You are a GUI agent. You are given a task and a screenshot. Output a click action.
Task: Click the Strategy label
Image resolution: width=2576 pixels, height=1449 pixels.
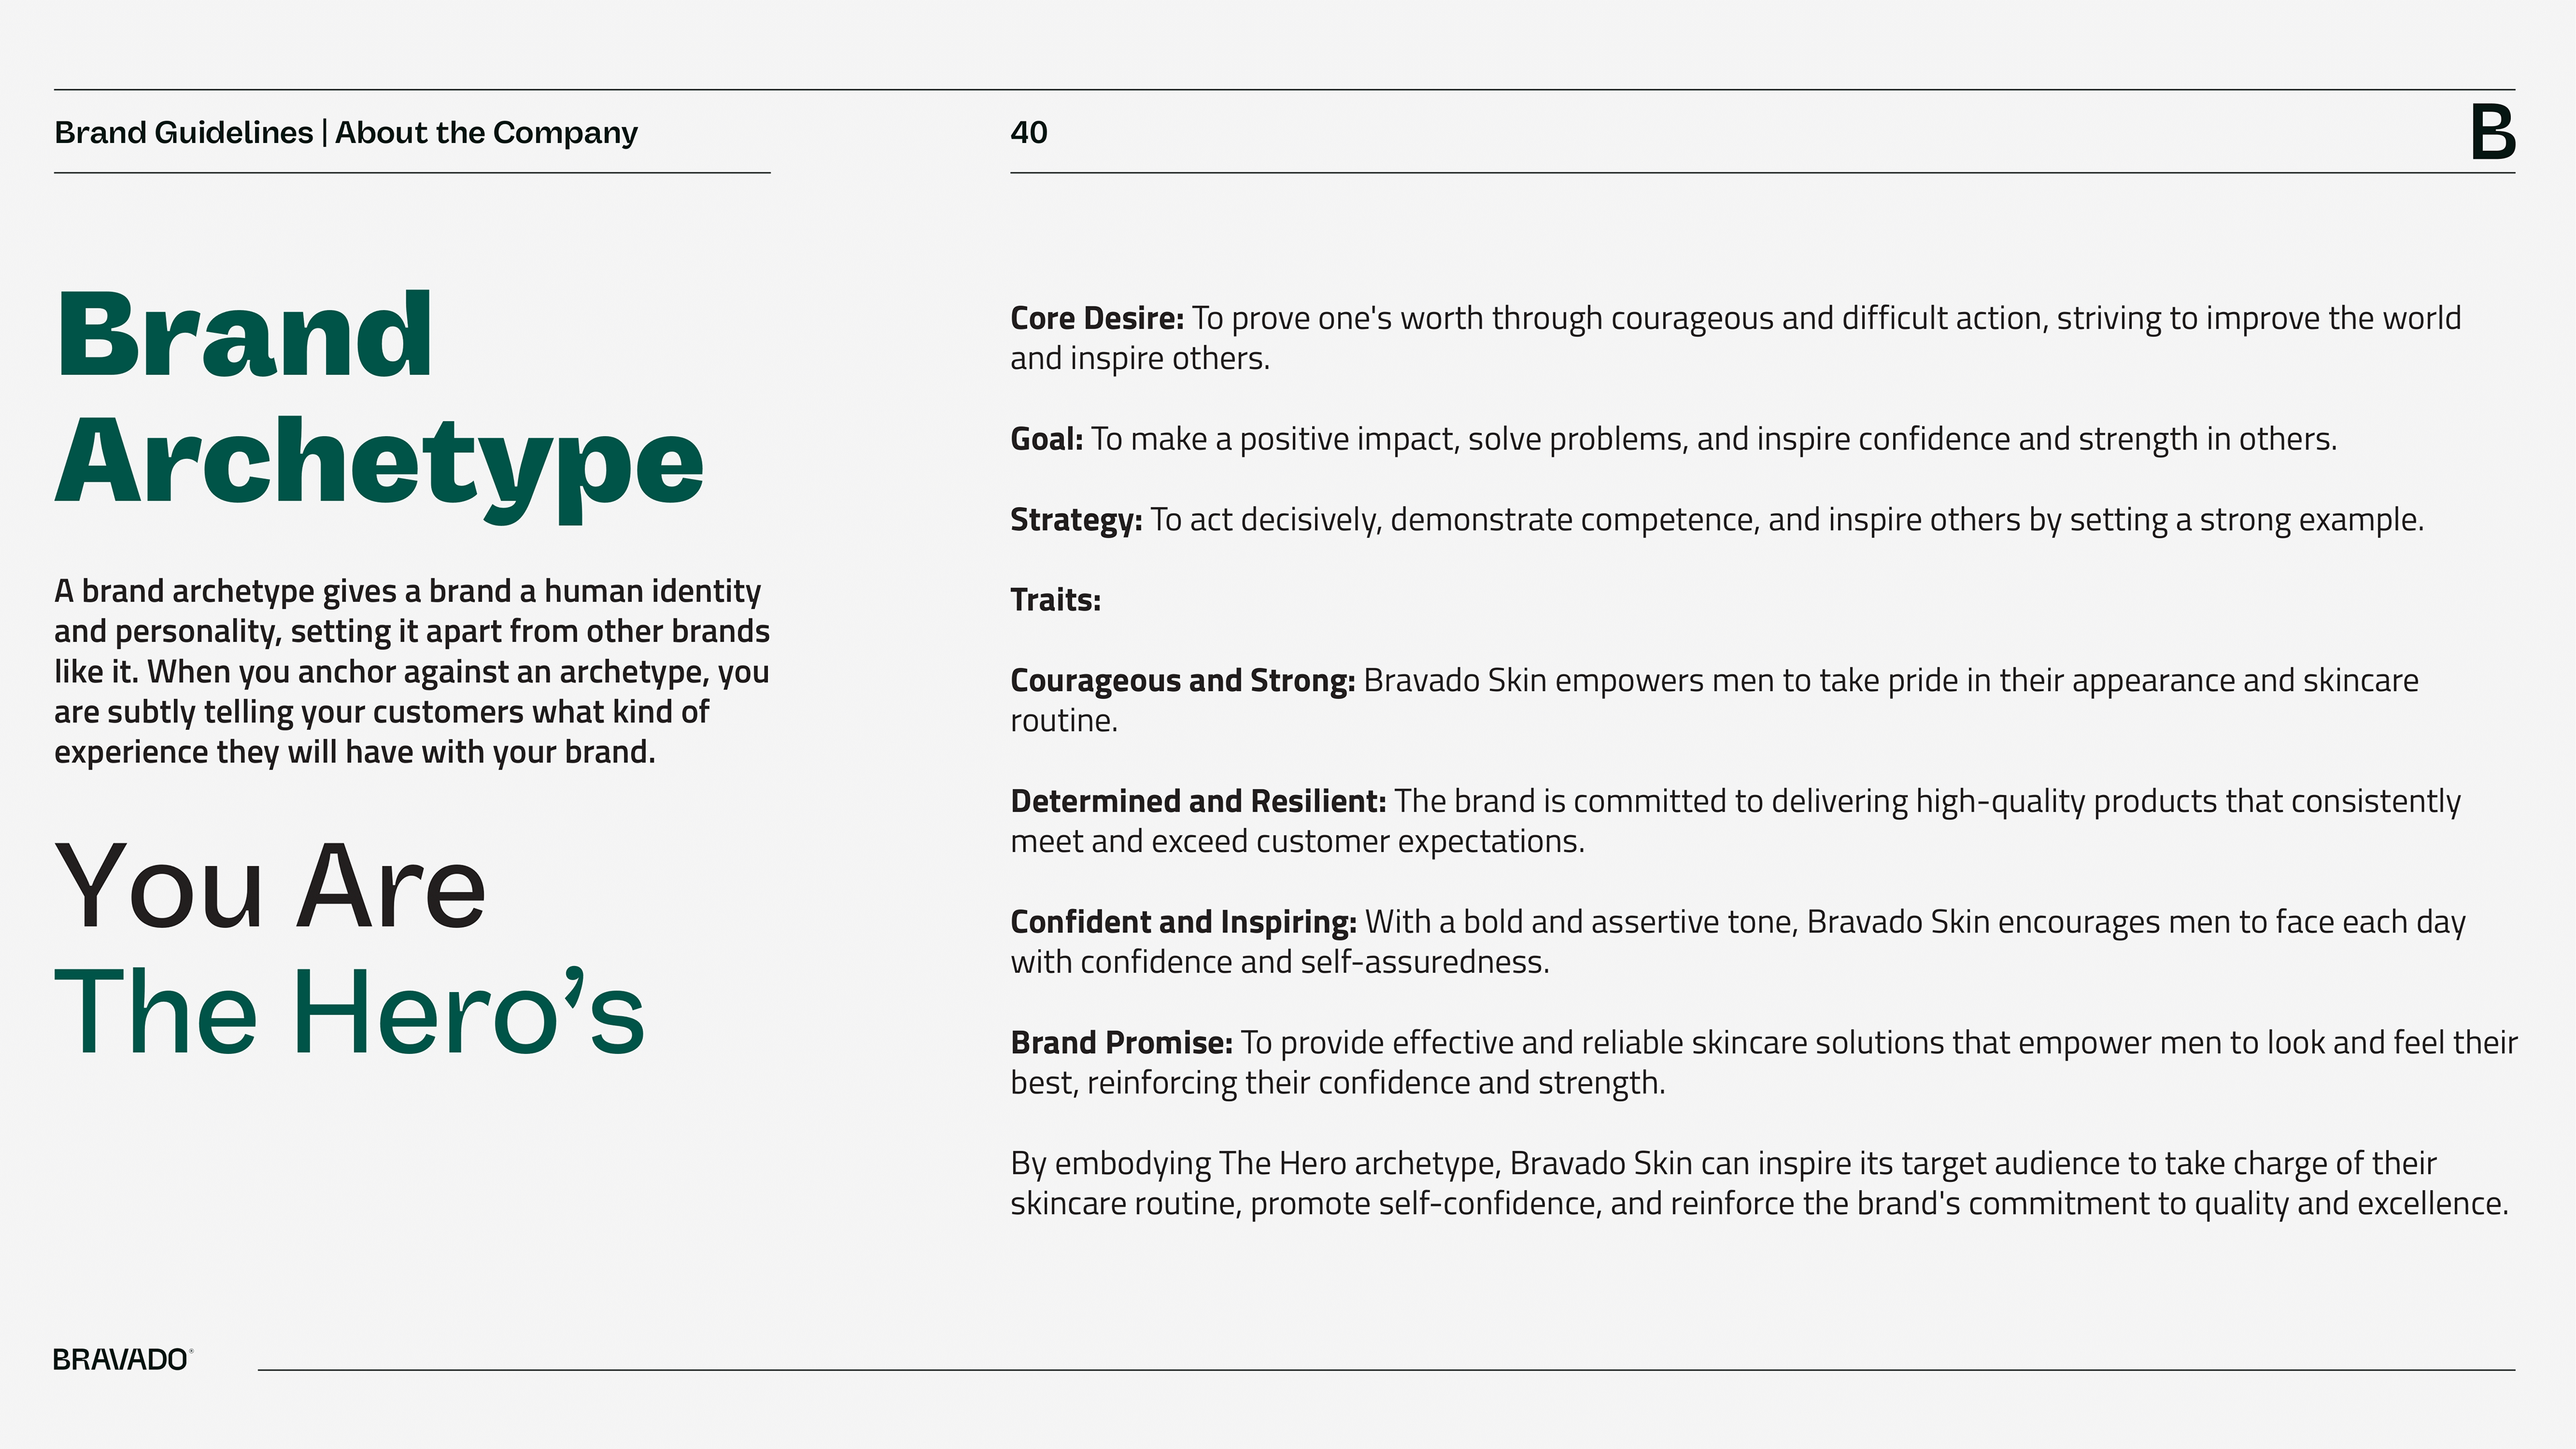point(1075,520)
